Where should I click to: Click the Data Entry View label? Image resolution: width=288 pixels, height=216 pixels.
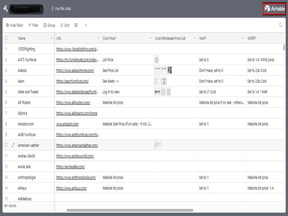26,9
